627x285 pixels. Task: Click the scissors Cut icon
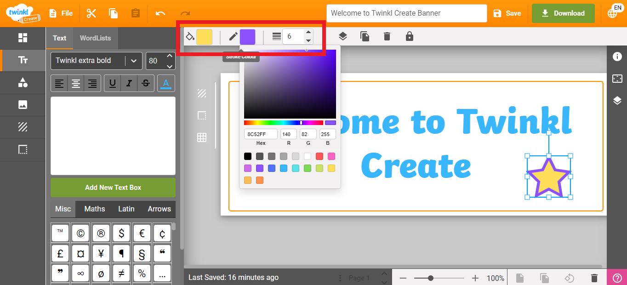(x=91, y=13)
